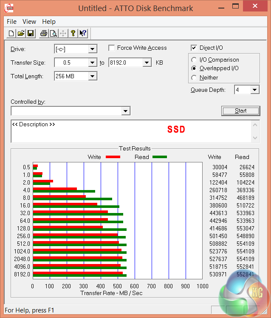Expand the maximum Transfer Size 8192.0 dropdown
This screenshot has height=318, width=271.
147,62
